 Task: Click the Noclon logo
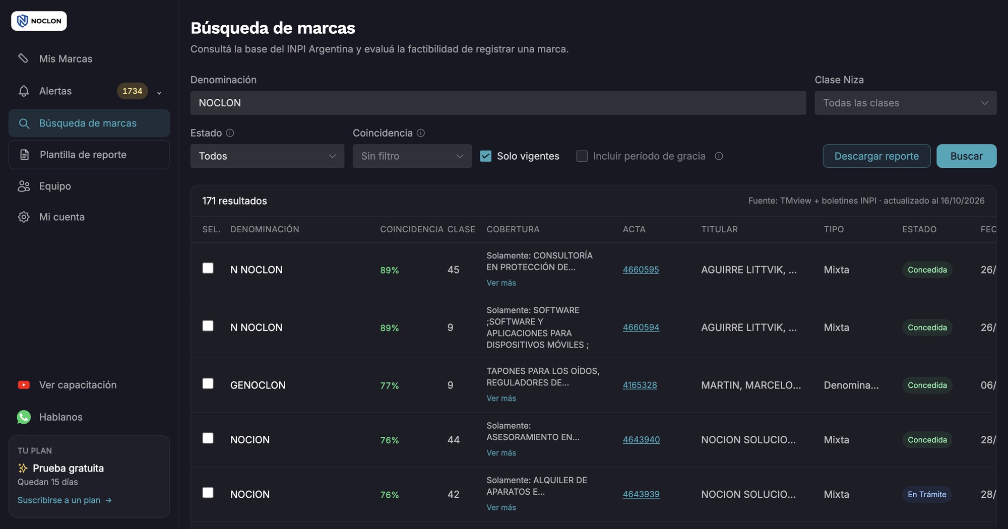[x=39, y=21]
